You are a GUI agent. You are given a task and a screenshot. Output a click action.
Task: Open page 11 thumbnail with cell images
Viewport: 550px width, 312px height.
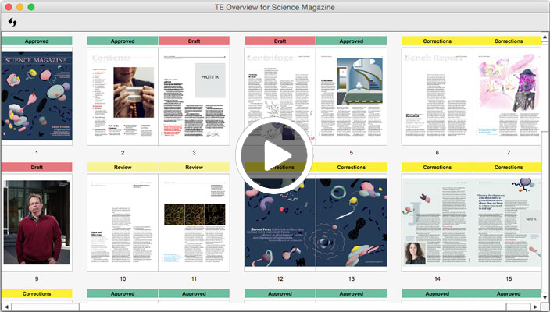[194, 223]
